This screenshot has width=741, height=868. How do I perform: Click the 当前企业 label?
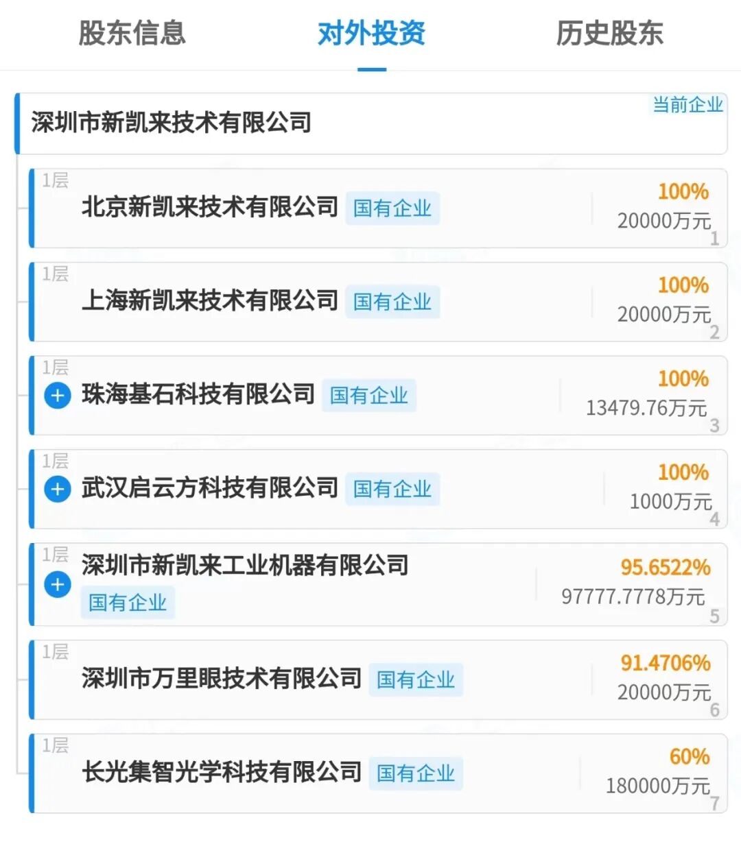(x=687, y=105)
